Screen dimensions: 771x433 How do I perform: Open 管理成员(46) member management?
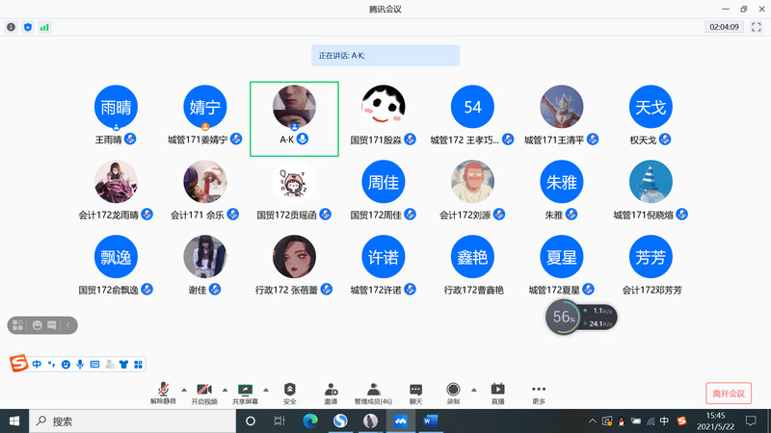coord(372,392)
